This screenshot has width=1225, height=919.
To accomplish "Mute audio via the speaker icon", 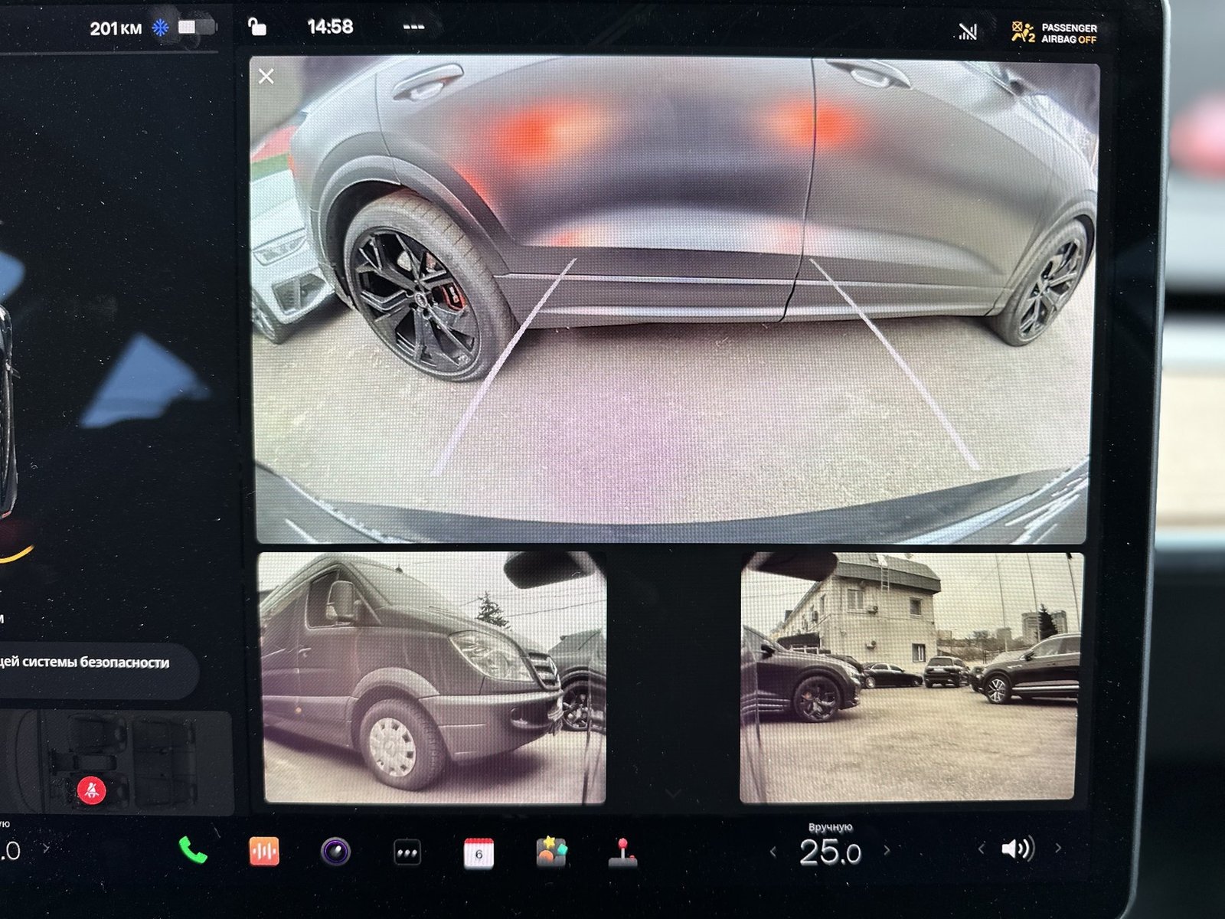I will coord(1018,849).
